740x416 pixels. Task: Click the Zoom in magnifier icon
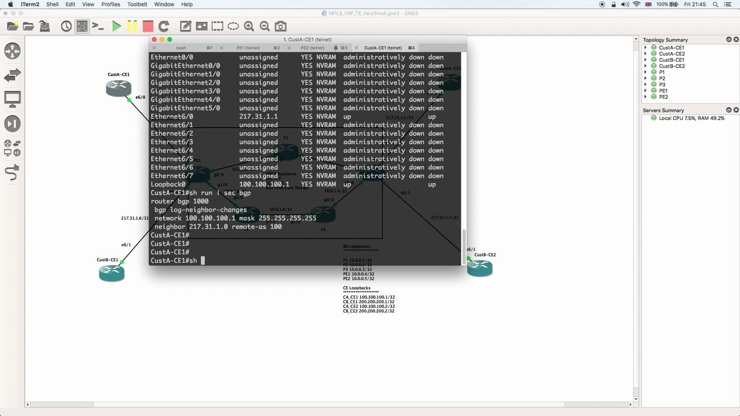point(249,26)
